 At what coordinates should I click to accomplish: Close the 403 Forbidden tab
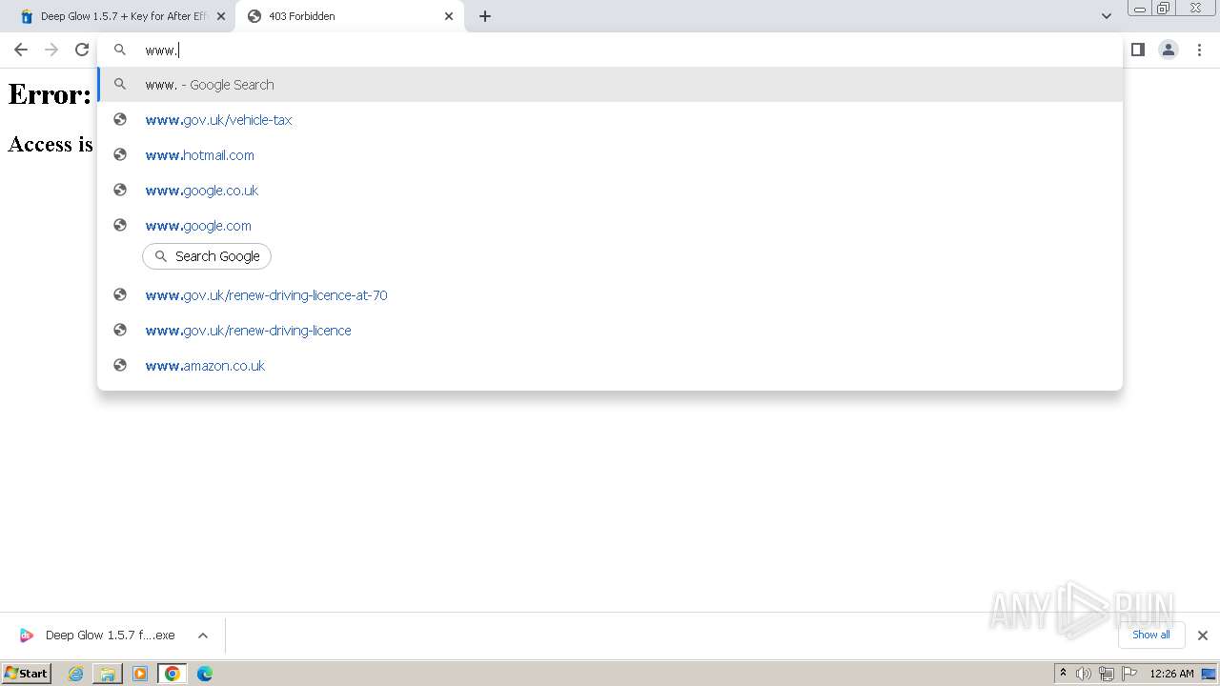(449, 16)
